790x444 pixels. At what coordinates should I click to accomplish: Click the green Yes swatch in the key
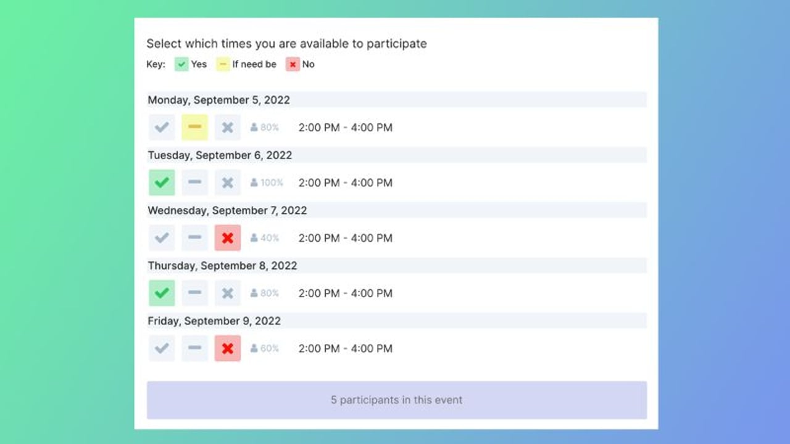[x=181, y=64]
